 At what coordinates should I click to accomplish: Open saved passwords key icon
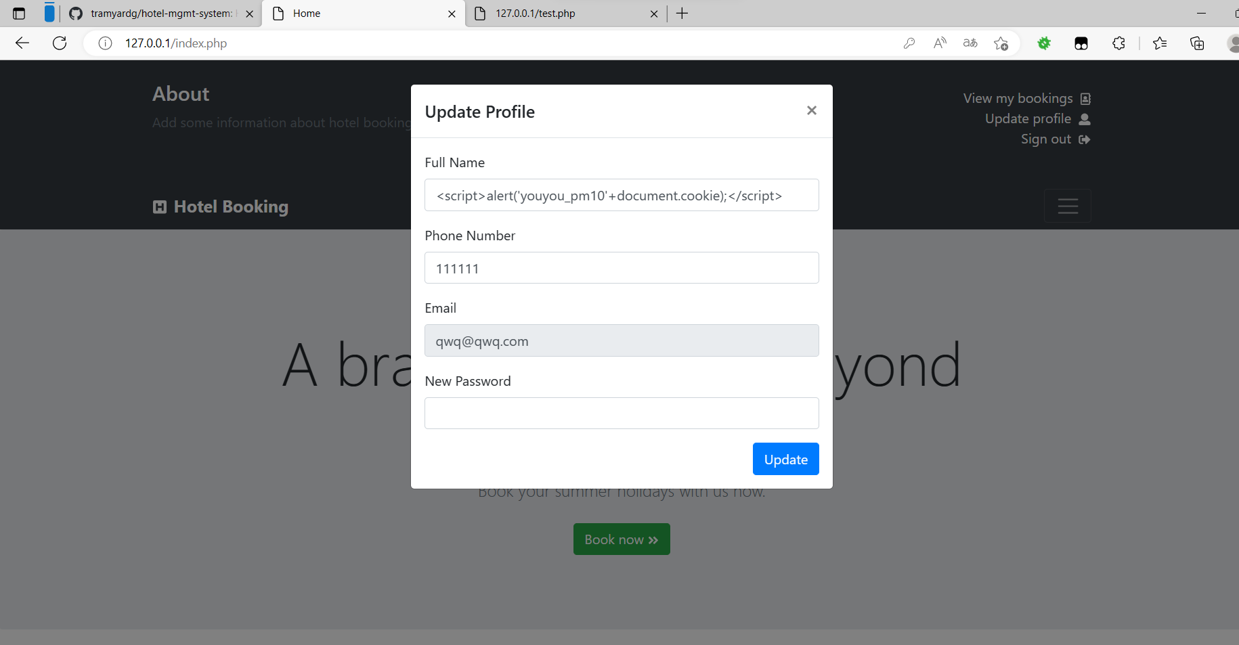pyautogui.click(x=909, y=43)
